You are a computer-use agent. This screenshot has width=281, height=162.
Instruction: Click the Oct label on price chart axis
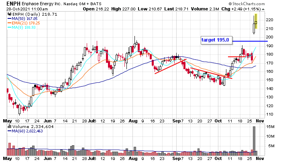[x=218, y=121]
